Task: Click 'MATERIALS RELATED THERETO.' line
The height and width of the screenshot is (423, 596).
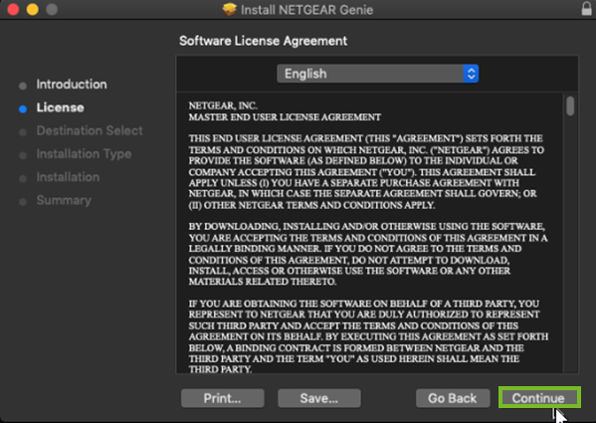Action: click(263, 282)
